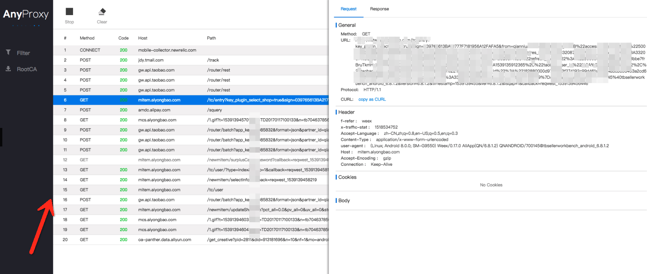
Task: Select row 19 mcs.aiyongbao.com GET
Action: tap(191, 230)
